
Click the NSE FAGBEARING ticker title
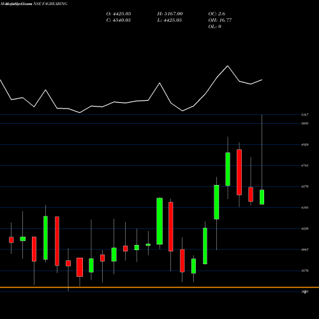tap(50, 4)
